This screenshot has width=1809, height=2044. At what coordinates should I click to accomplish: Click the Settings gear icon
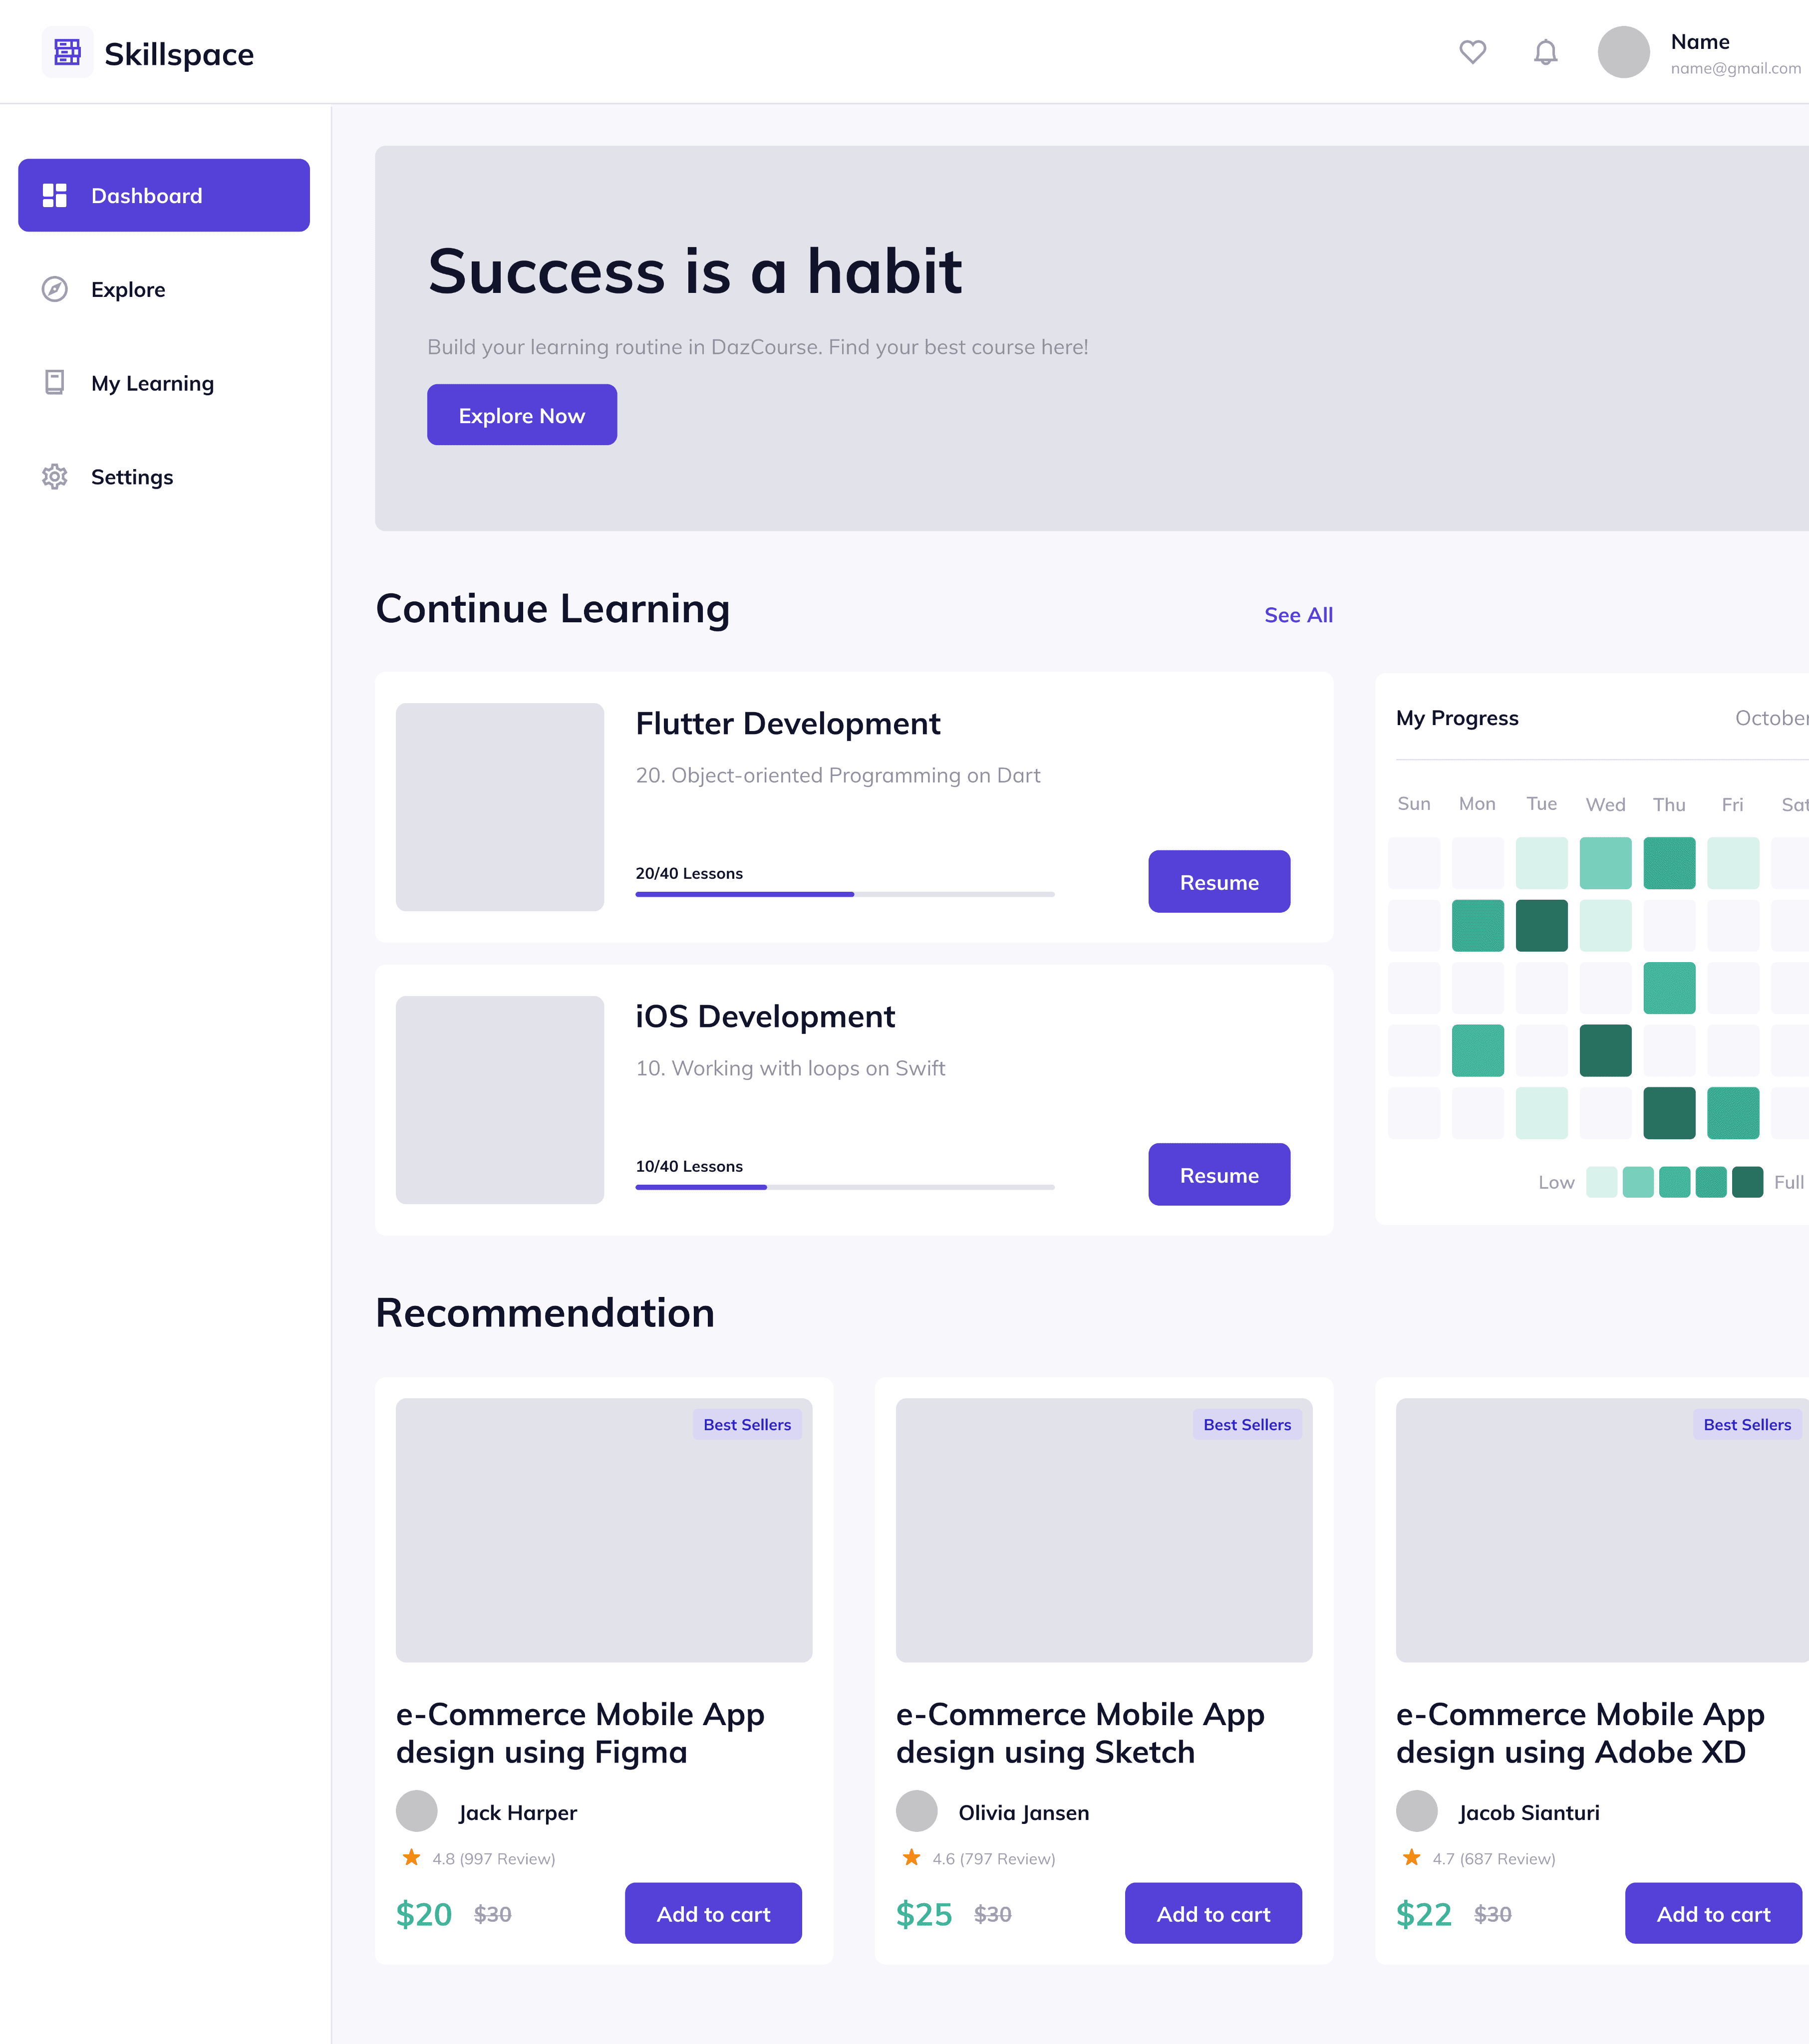pos(54,477)
